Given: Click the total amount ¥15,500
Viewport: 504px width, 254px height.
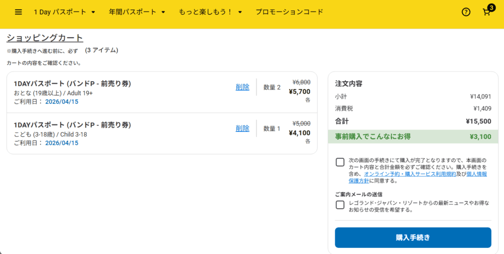Looking at the screenshot, I should point(478,121).
